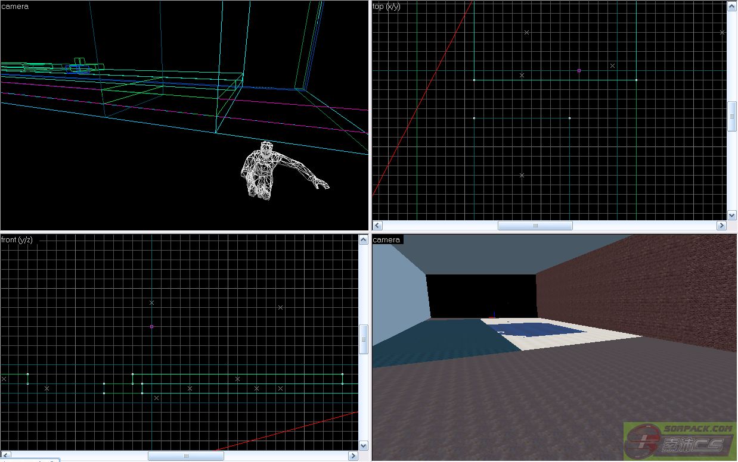
Task: Click the front view's scroll-left arrow
Action: (5, 456)
